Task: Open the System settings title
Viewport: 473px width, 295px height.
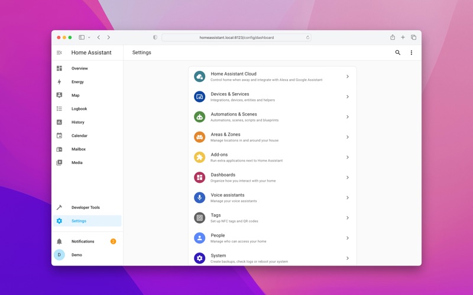Action: tap(218, 255)
